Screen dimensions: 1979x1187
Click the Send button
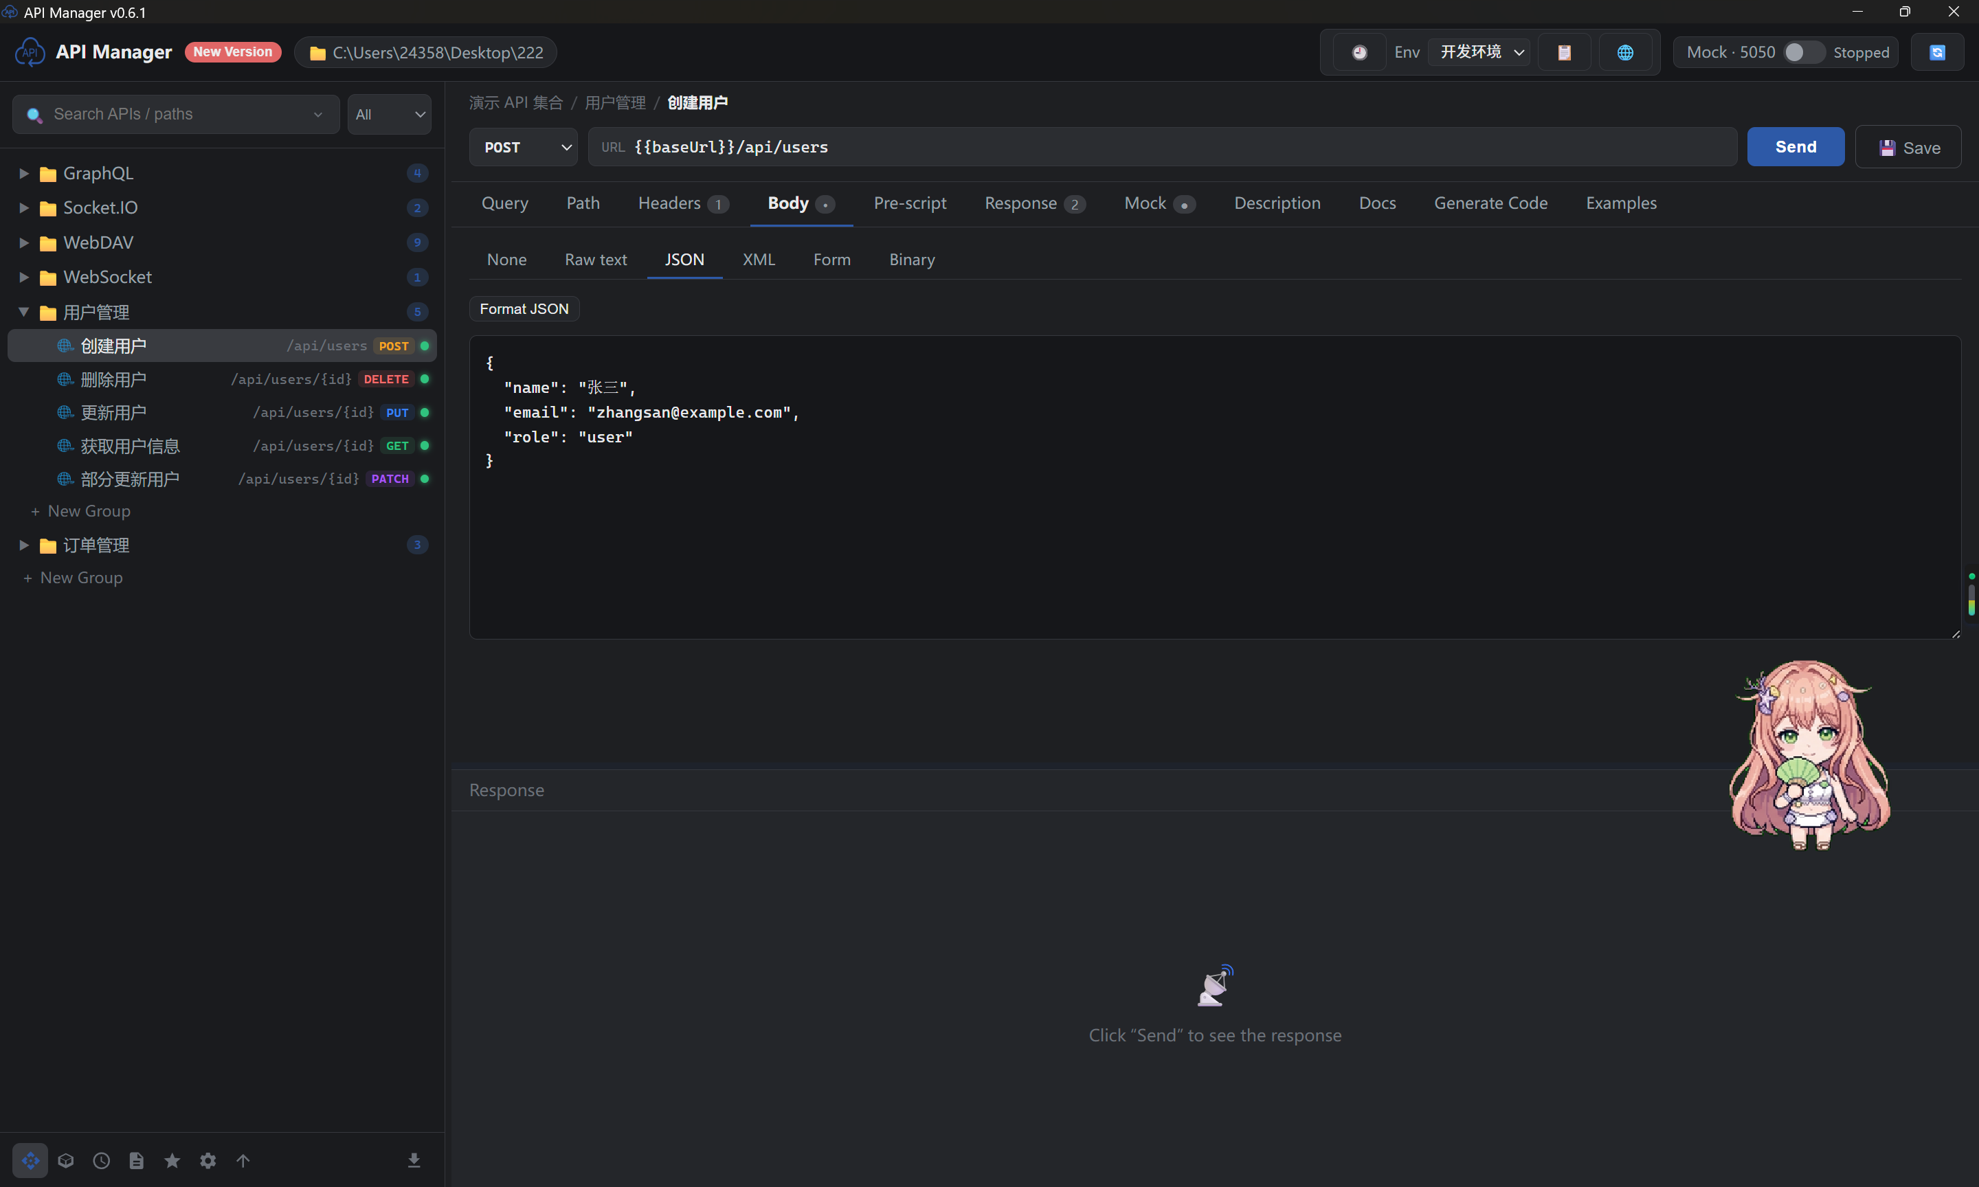coord(1795,146)
